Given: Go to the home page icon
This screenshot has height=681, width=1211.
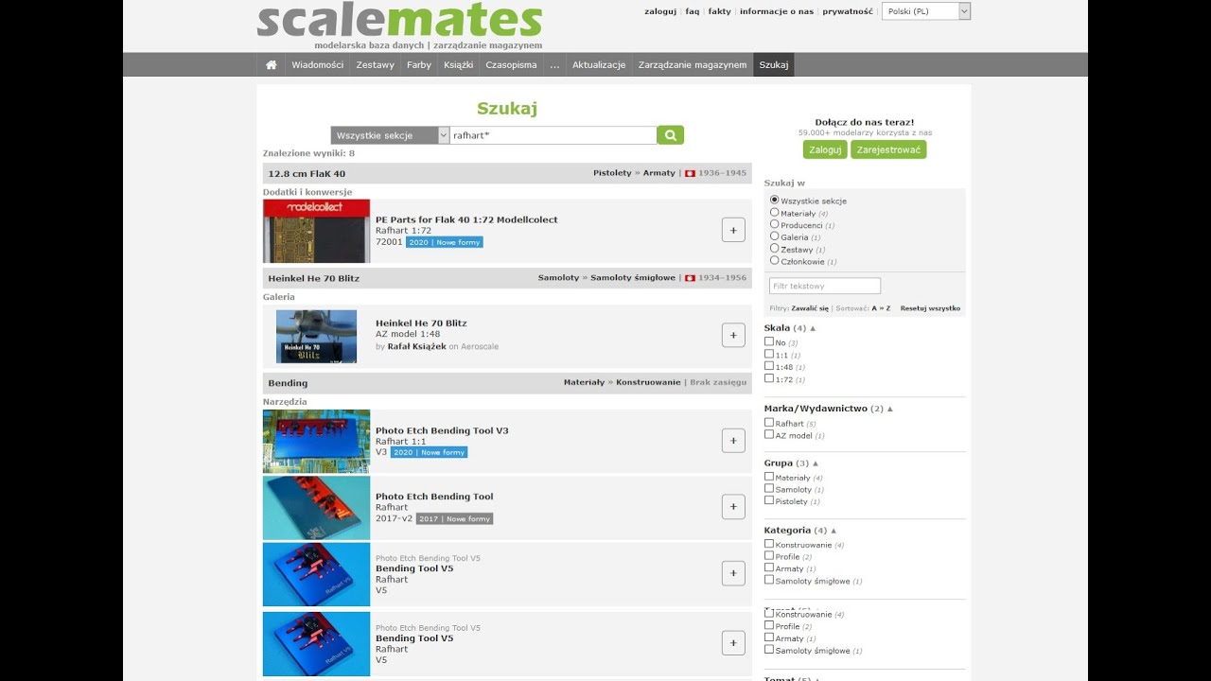Looking at the screenshot, I should coord(272,65).
